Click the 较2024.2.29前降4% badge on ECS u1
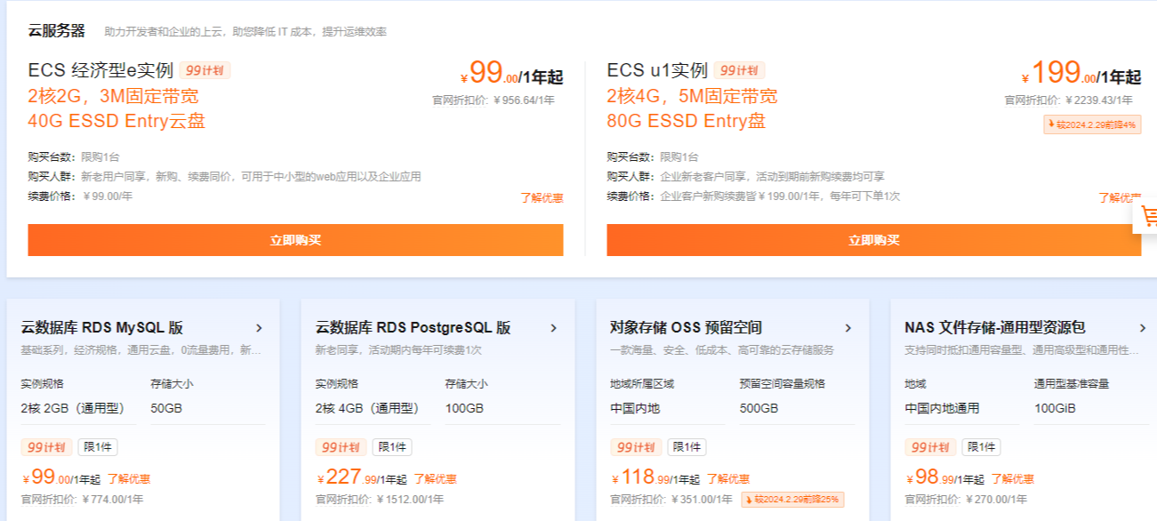This screenshot has height=521, width=1157. (x=1092, y=125)
